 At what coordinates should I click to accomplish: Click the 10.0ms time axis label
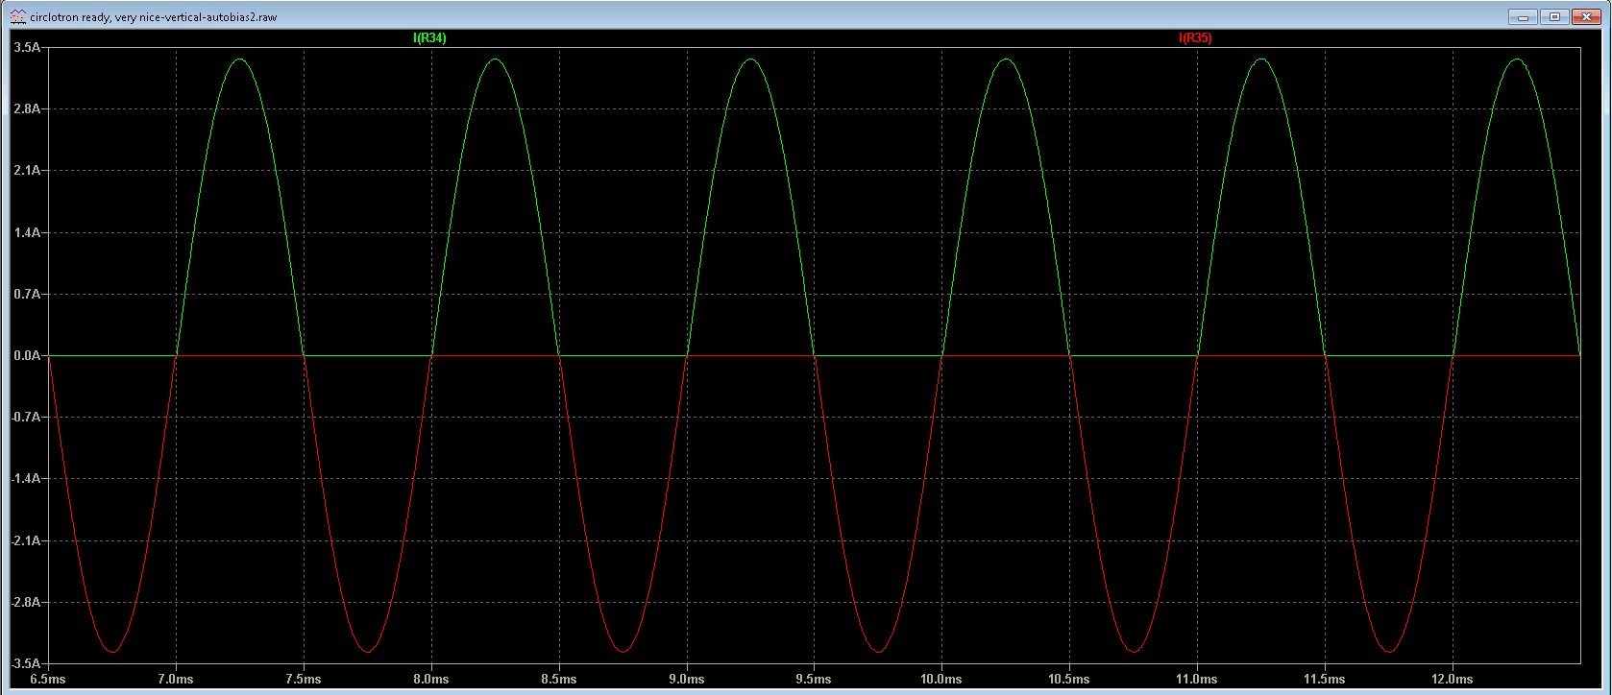[x=941, y=679]
